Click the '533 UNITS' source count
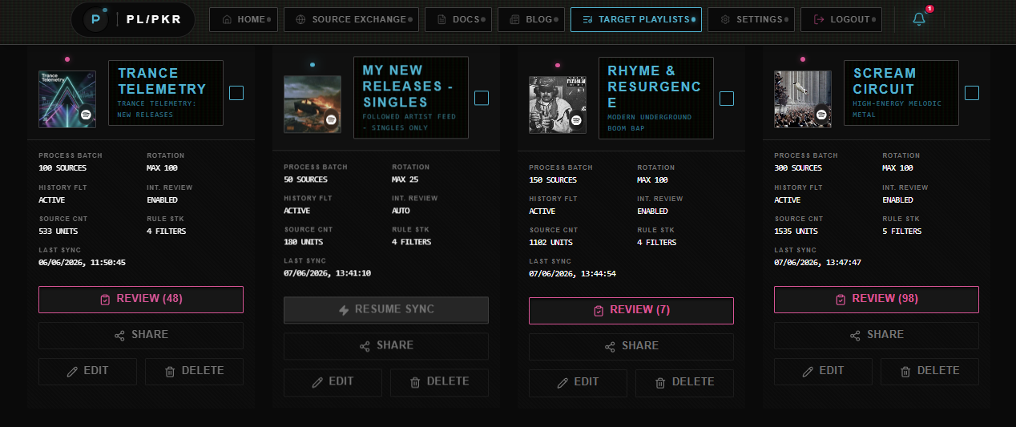The image size is (1016, 427). (x=58, y=232)
